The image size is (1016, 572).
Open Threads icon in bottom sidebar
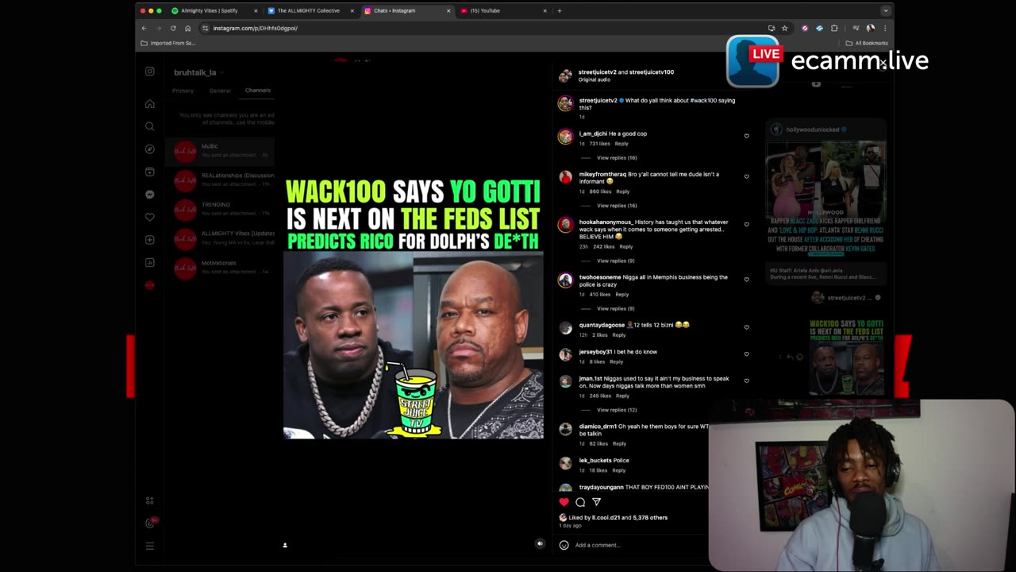[149, 523]
